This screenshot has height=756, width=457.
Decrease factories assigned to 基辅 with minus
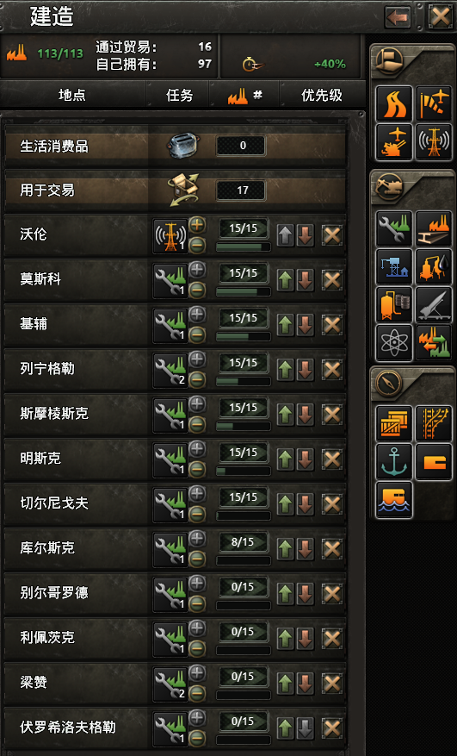pyautogui.click(x=197, y=334)
